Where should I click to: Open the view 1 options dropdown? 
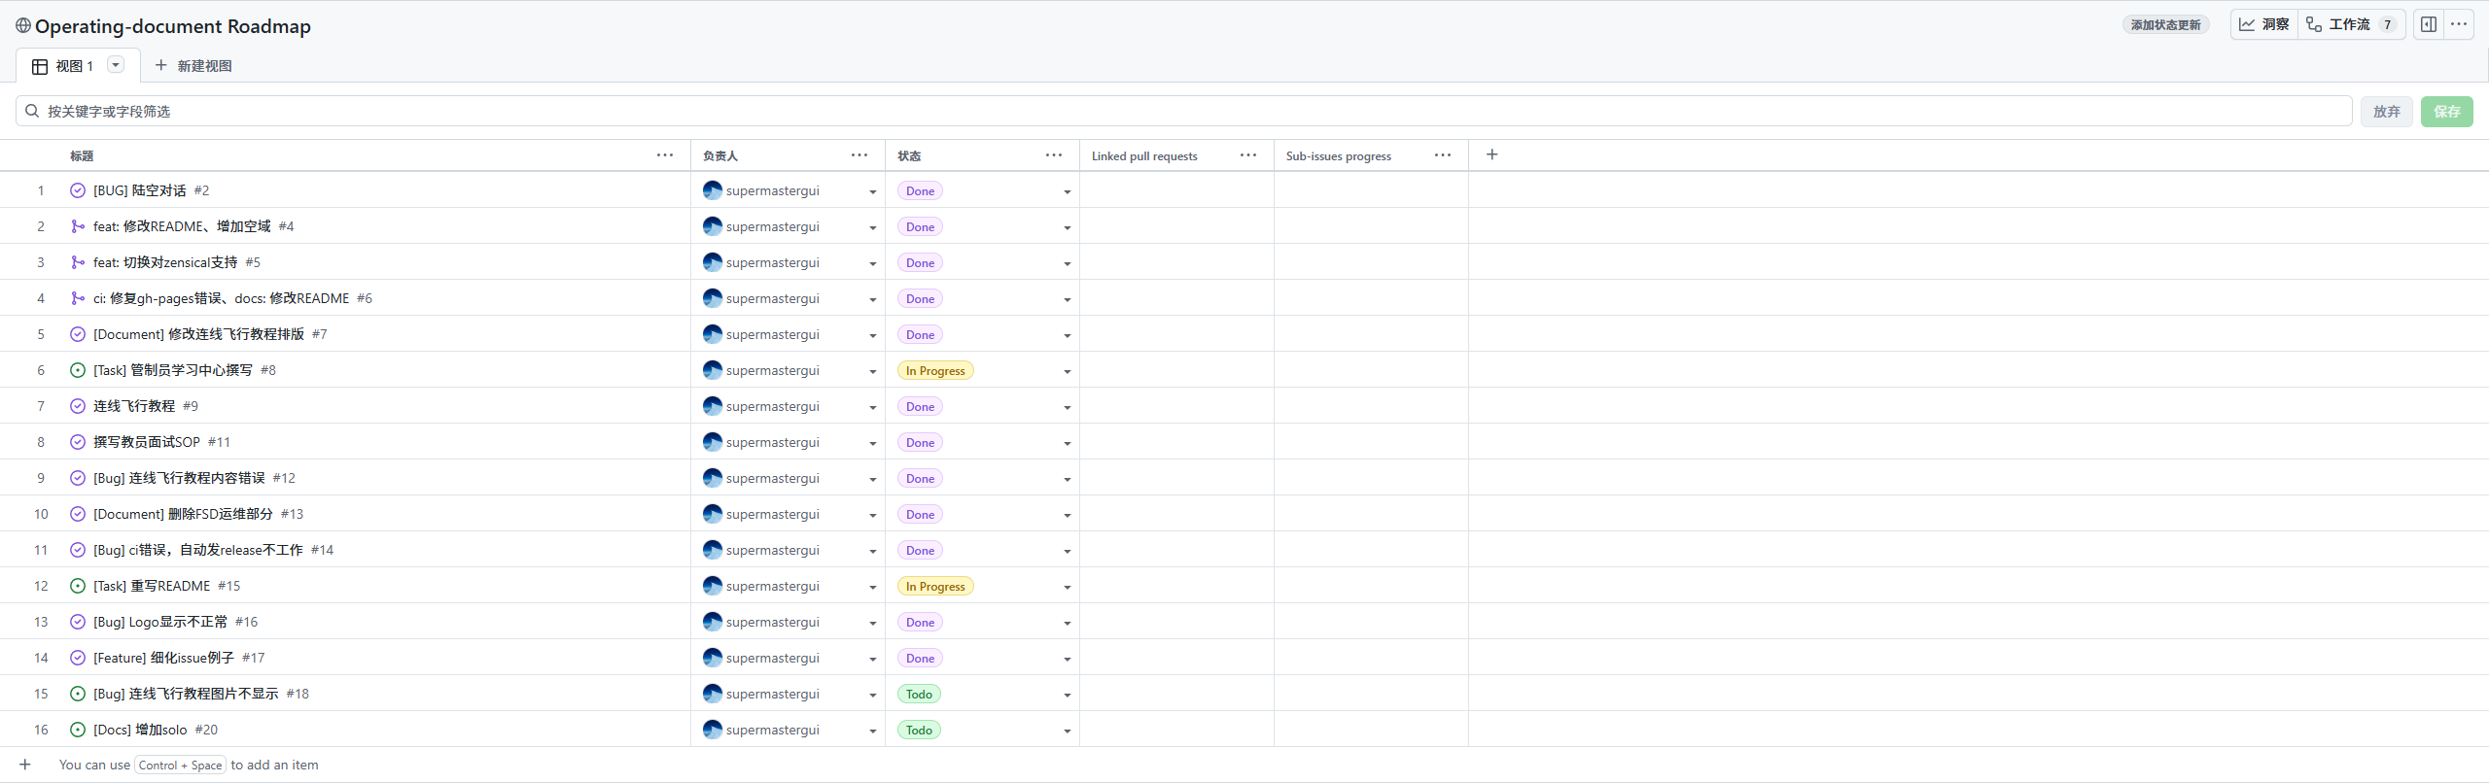tap(116, 65)
